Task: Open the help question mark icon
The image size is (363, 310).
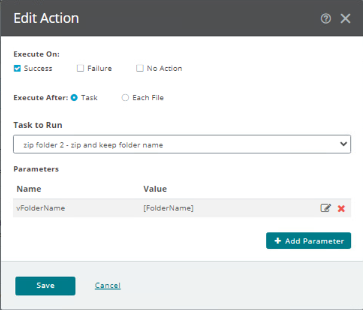Action: [x=326, y=19]
